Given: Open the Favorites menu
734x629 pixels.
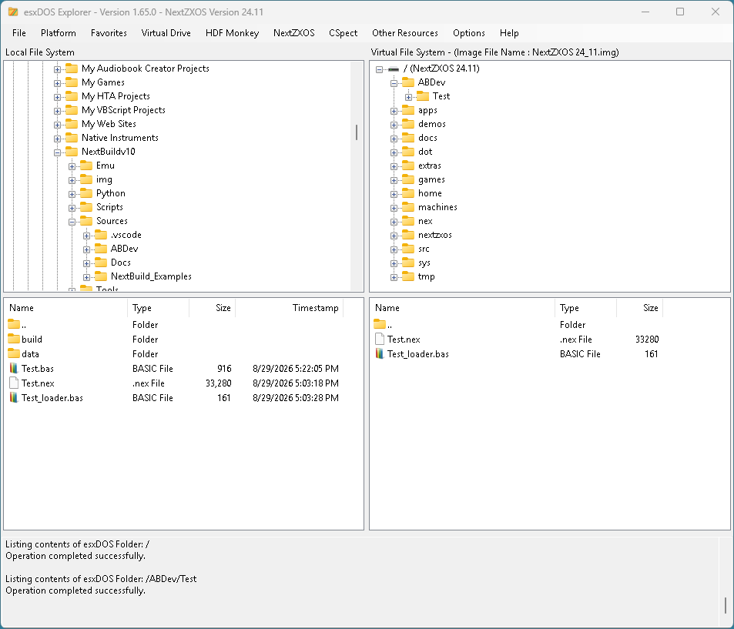Looking at the screenshot, I should pos(109,33).
